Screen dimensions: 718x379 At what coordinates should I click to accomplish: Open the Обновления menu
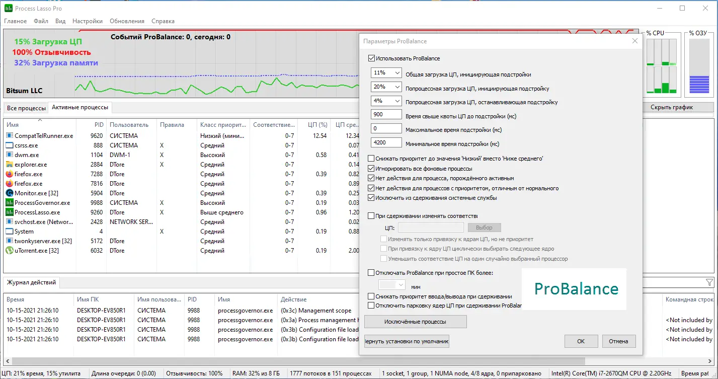127,21
